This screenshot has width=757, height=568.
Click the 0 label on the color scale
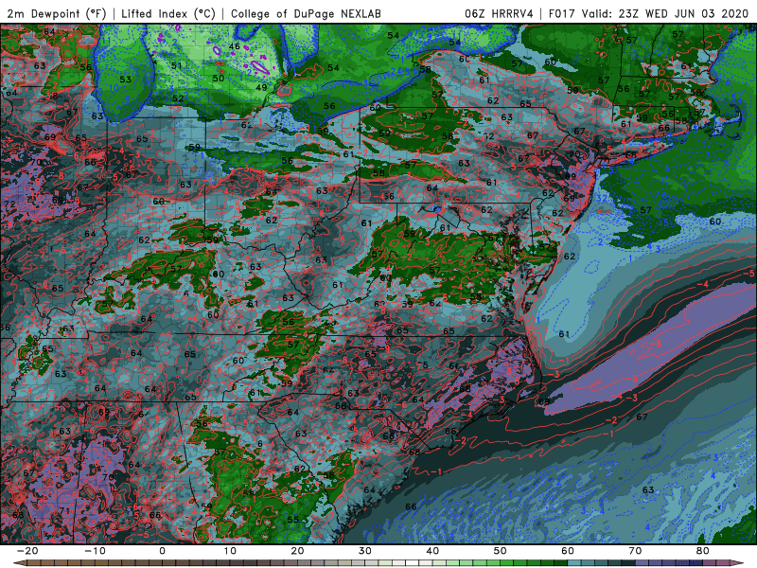pos(162,551)
